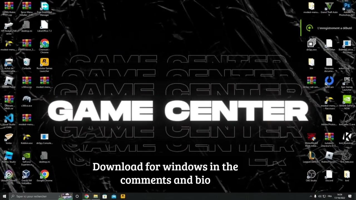Open the x360ce.zip archive
The width and height of the screenshot is (356, 200).
coord(27,82)
